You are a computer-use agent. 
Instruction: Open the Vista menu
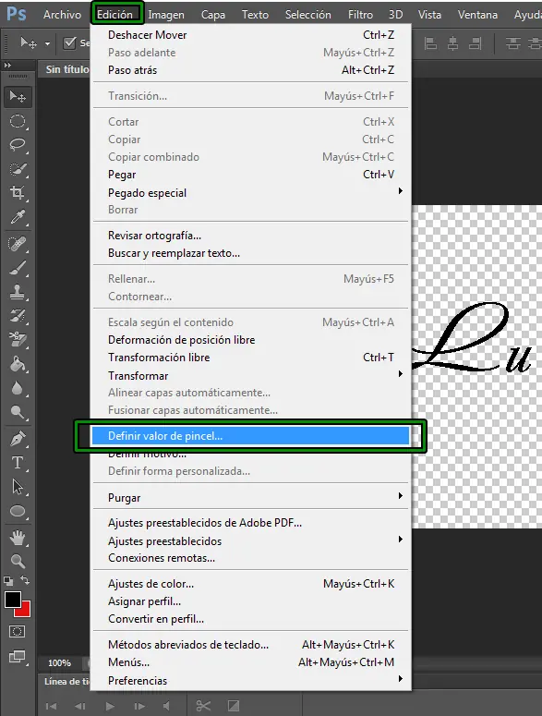[429, 15]
